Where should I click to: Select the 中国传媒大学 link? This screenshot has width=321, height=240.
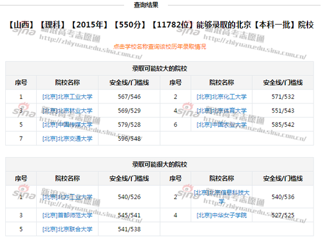[67, 125]
